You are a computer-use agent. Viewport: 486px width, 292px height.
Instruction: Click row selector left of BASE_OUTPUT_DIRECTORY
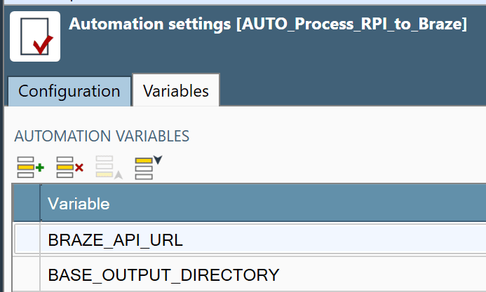point(27,274)
